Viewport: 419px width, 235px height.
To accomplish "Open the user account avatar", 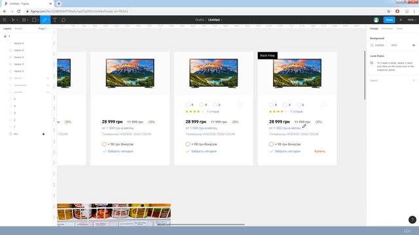I will click(376, 20).
